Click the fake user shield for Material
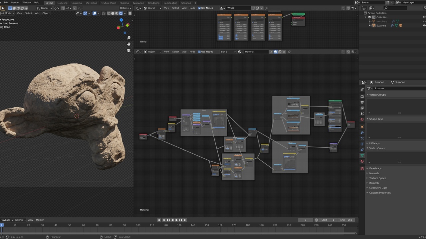 click(x=276, y=52)
